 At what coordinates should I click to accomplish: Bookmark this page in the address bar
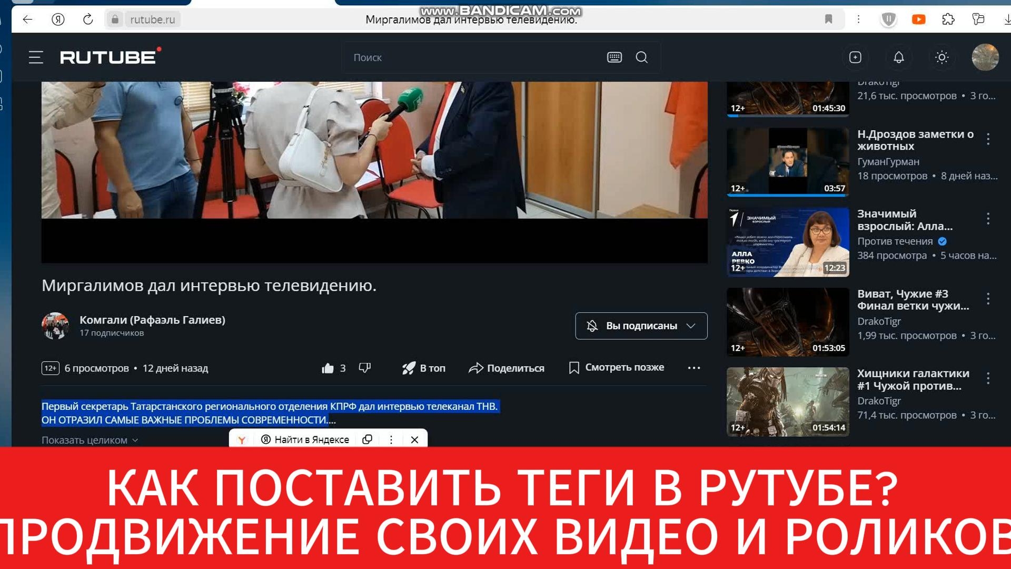[x=828, y=19]
